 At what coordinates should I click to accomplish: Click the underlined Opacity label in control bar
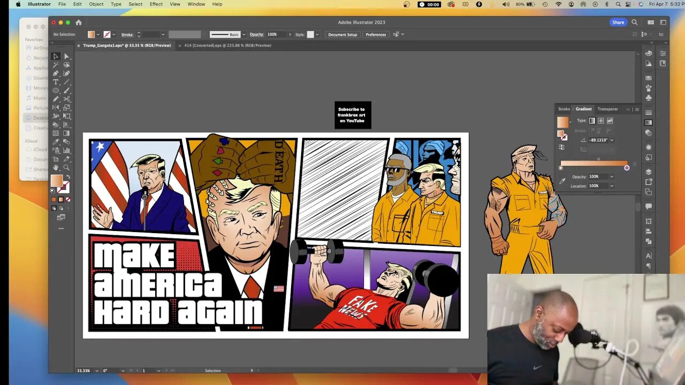click(x=257, y=34)
